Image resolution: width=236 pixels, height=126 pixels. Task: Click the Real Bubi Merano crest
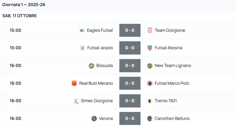pos(74,83)
